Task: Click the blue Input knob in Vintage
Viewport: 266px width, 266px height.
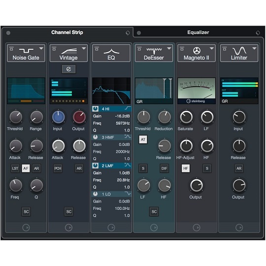Action: (58, 117)
